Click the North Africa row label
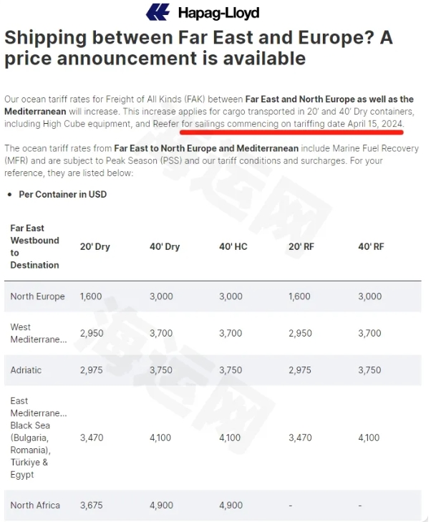 (35, 506)
